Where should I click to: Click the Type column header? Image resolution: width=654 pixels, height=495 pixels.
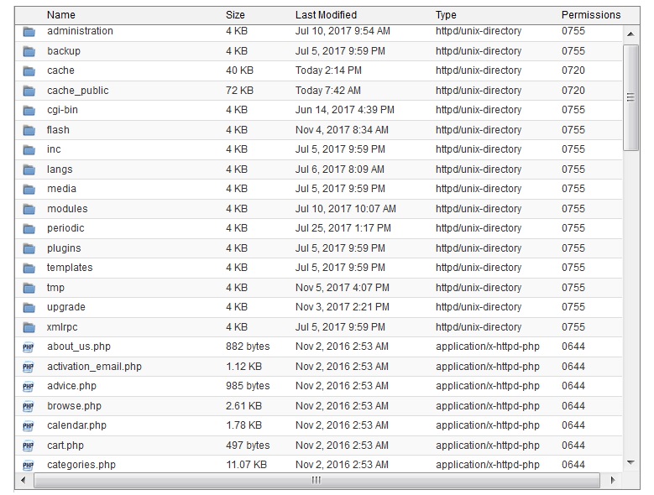[446, 15]
